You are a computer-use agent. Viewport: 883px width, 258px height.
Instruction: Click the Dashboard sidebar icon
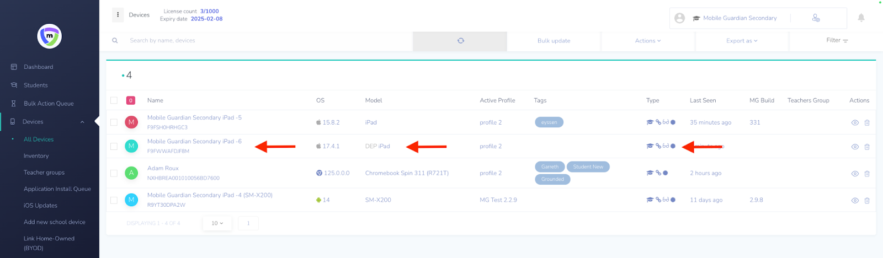click(x=14, y=67)
